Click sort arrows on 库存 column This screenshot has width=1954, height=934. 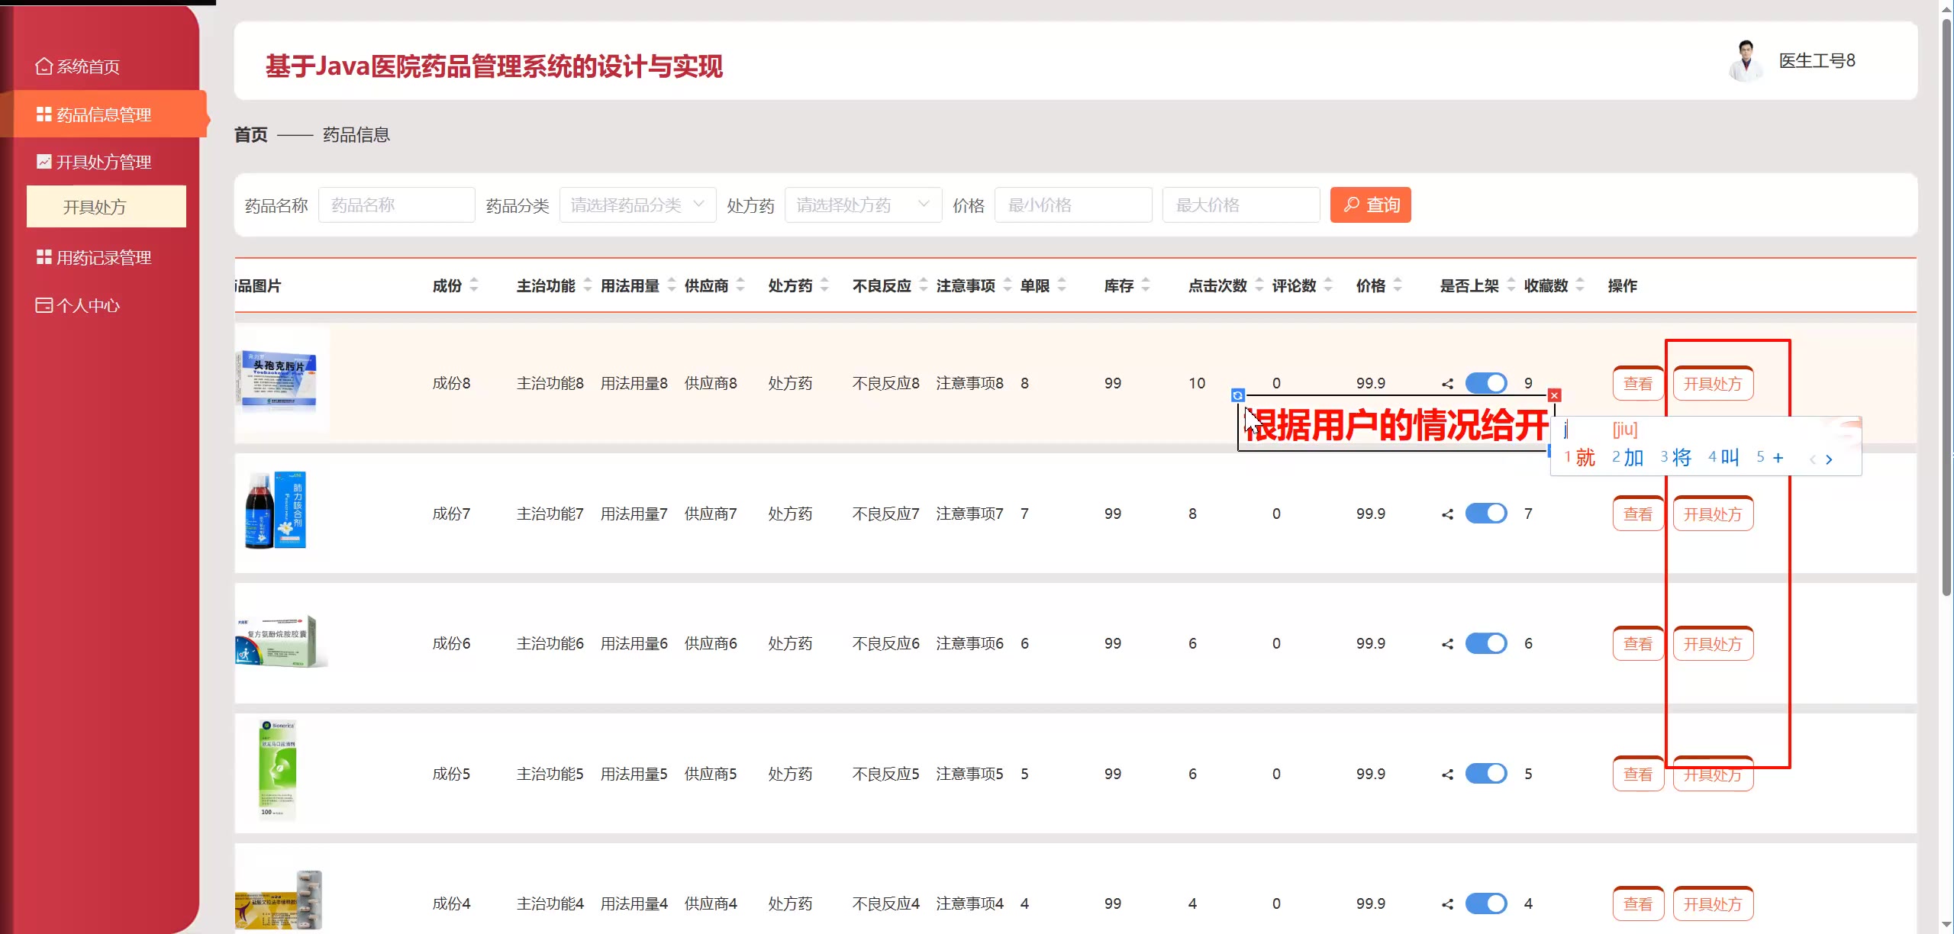point(1146,285)
